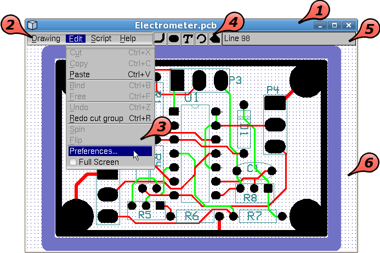Select the text tool
This screenshot has width=380, height=253.
click(188, 38)
